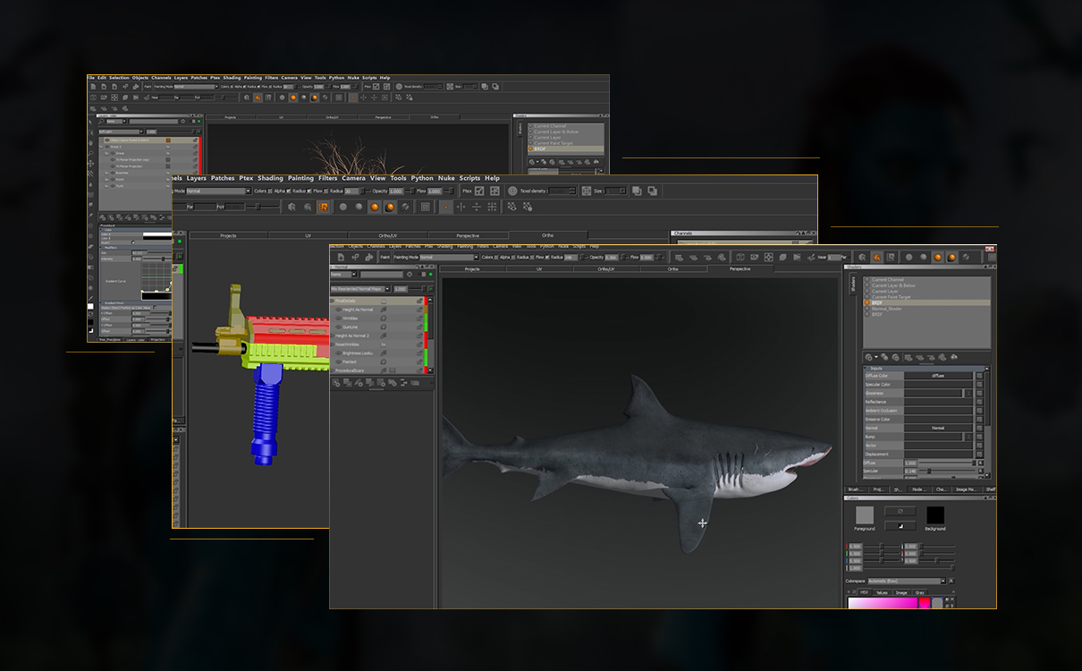
Task: Click the map icon on the Emissive Color row
Action: pos(979,420)
